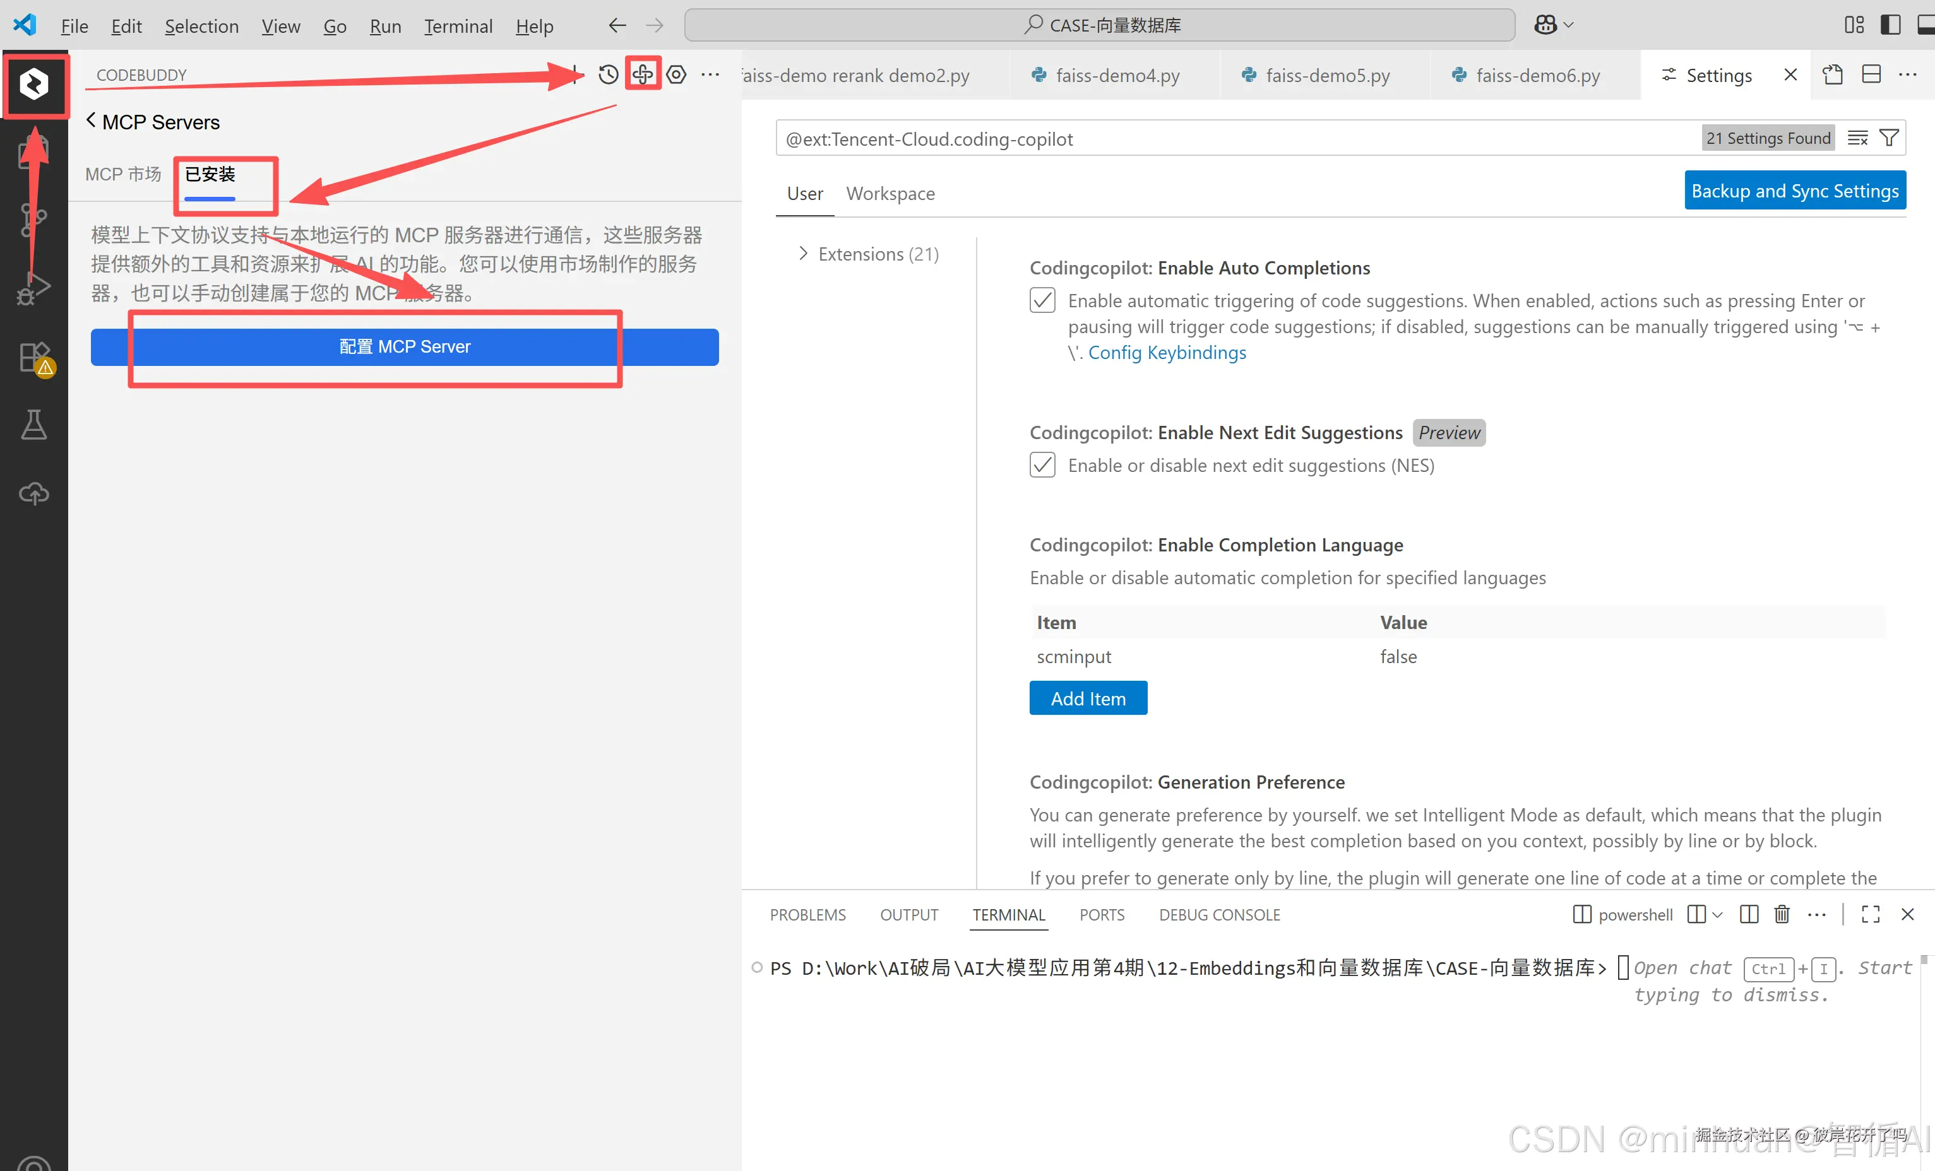The height and width of the screenshot is (1171, 1935).
Task: Click the chat history clock icon
Action: 608,74
